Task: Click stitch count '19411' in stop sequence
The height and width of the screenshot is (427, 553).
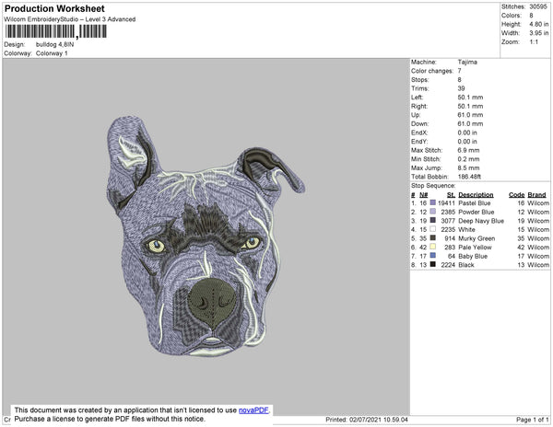Action: pos(446,203)
